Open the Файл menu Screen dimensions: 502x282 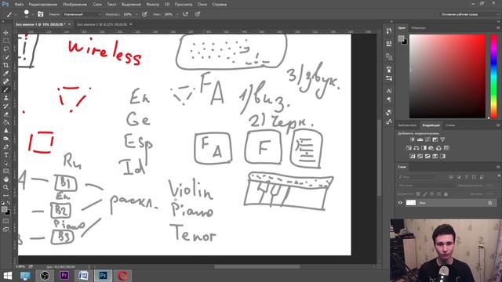tap(19, 5)
